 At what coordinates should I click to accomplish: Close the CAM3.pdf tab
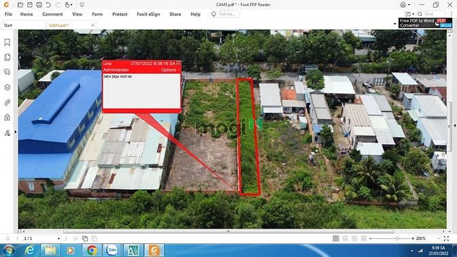[x=92, y=25]
